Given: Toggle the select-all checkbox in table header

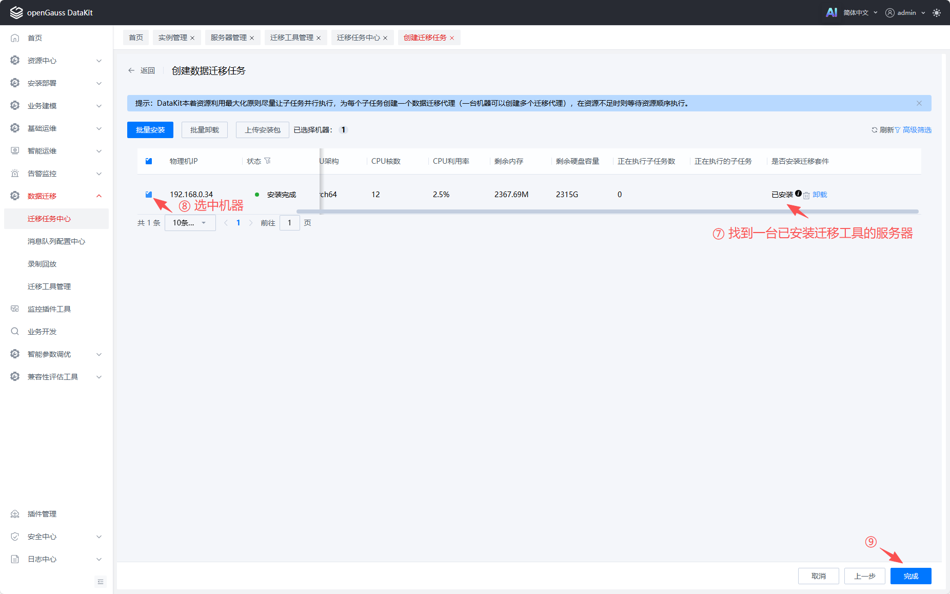Looking at the screenshot, I should [149, 161].
